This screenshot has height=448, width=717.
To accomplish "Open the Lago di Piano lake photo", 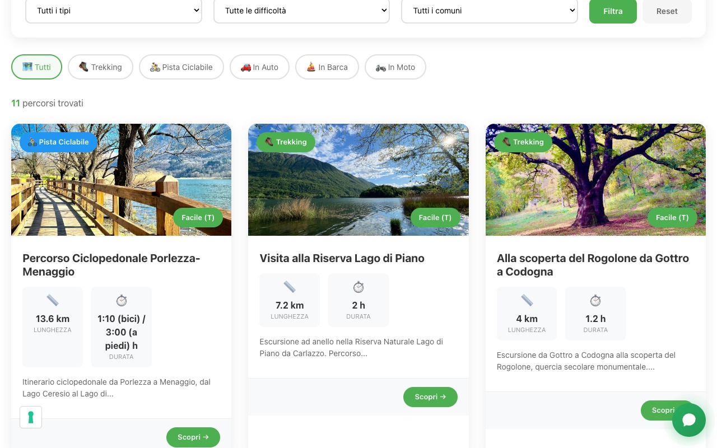I will (358, 179).
